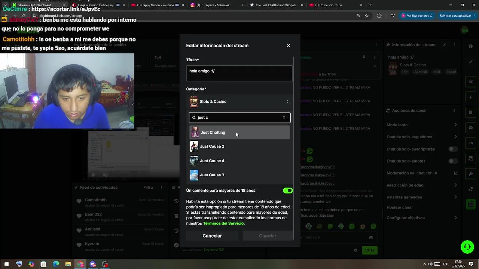Viewport: 479px width, 269px height.
Task: Collapse the pinned chat message chevron
Action: pos(375,66)
